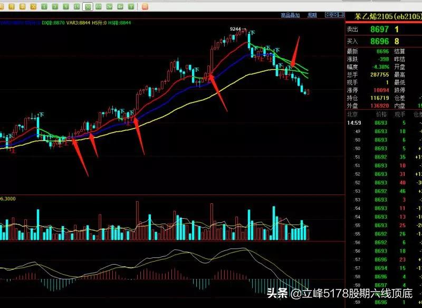This screenshot has height=308, width=422.
Task: Click the 现手 column header in tick list
Action: pos(400,115)
